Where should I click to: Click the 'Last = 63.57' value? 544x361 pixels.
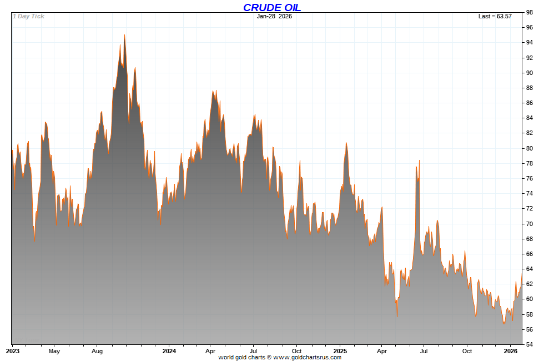point(495,16)
